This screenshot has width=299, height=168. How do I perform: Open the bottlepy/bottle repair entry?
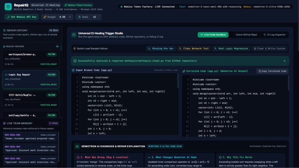point(31,115)
